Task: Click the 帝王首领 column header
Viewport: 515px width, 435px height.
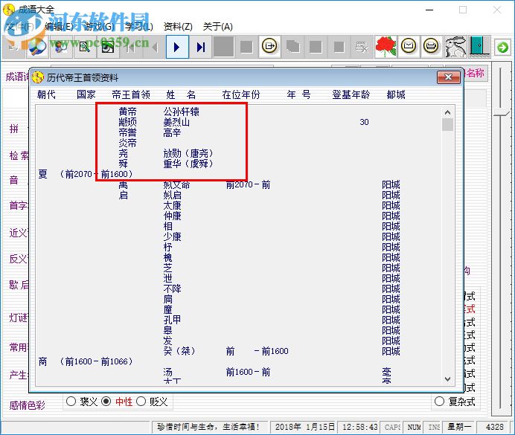Action: (x=131, y=94)
